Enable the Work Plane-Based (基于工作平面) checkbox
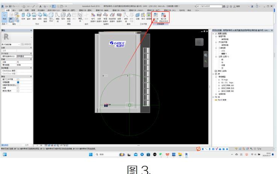Viewport: 280px width, 174px height. [x=18, y=79]
